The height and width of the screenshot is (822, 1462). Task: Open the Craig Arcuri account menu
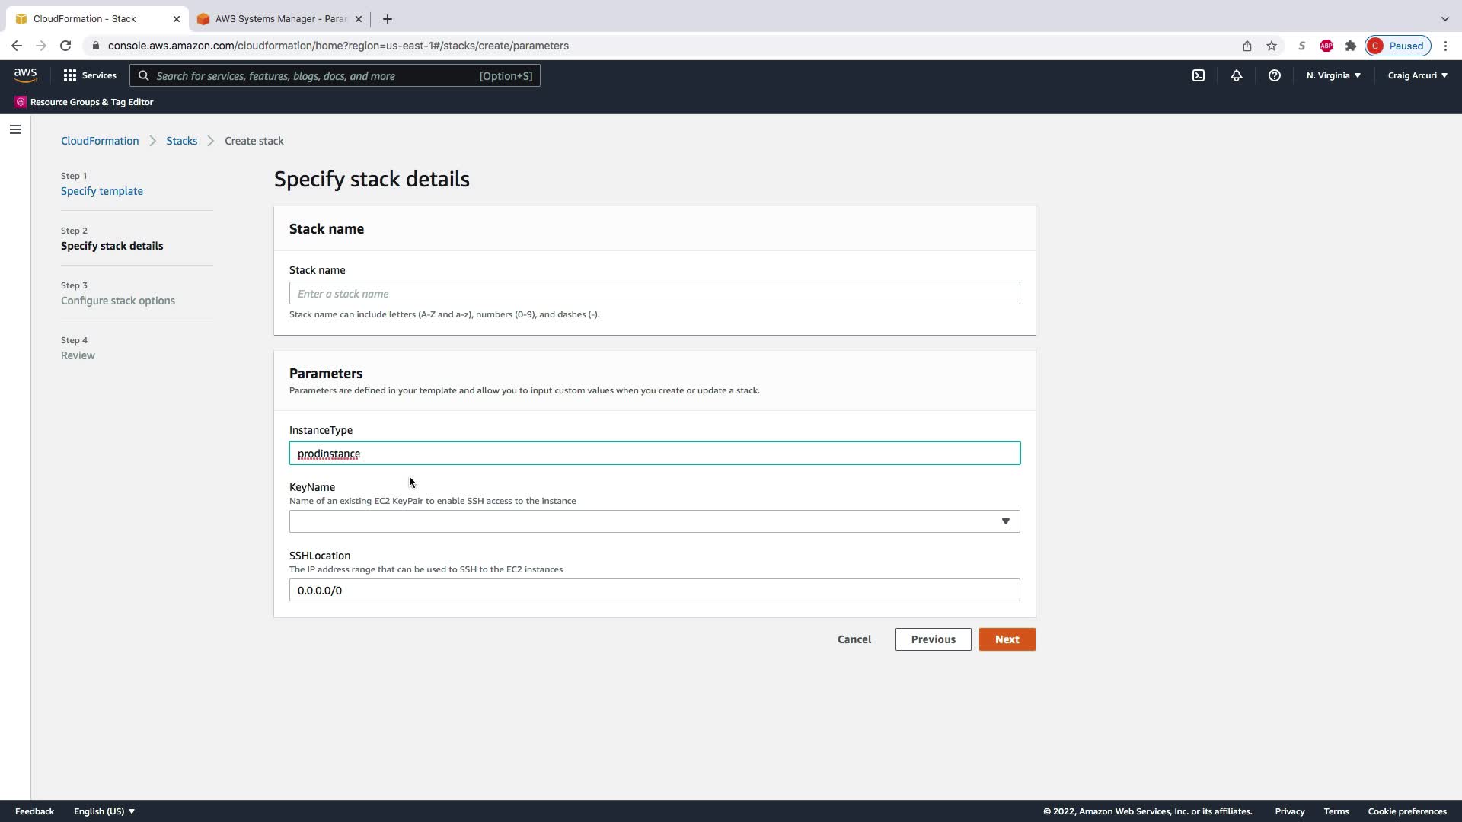click(1417, 75)
